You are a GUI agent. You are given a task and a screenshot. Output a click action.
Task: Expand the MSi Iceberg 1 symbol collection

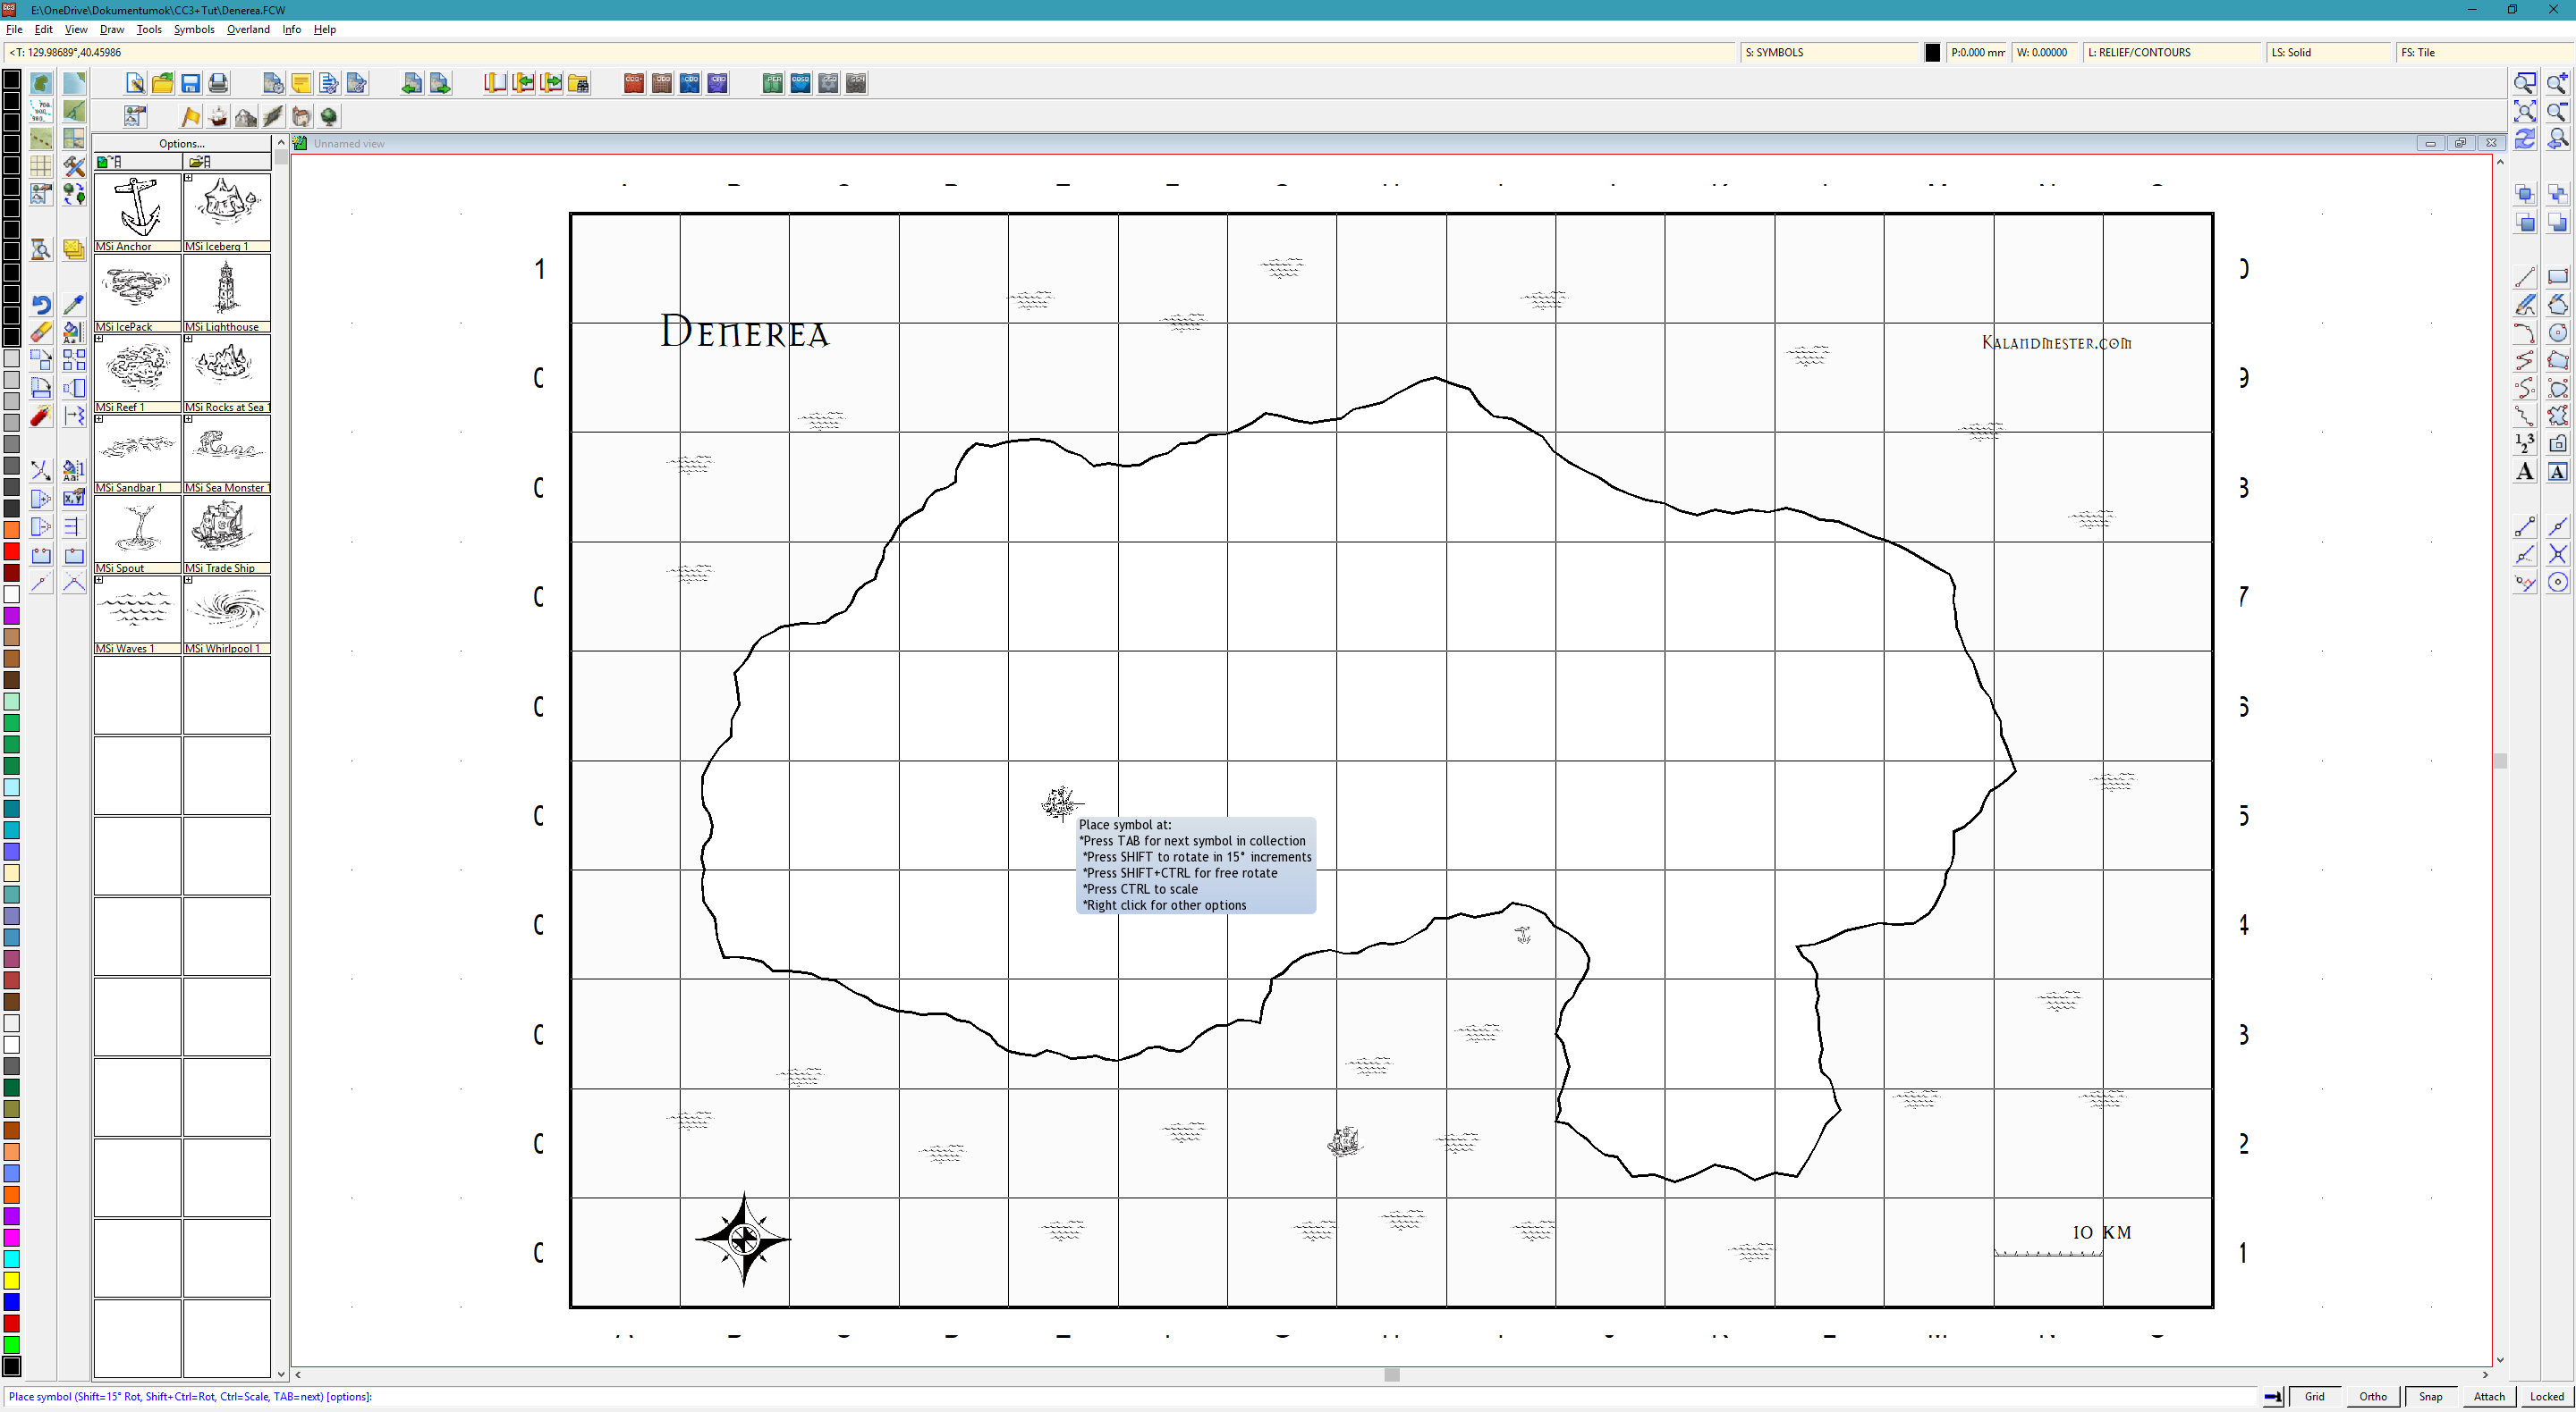point(188,178)
